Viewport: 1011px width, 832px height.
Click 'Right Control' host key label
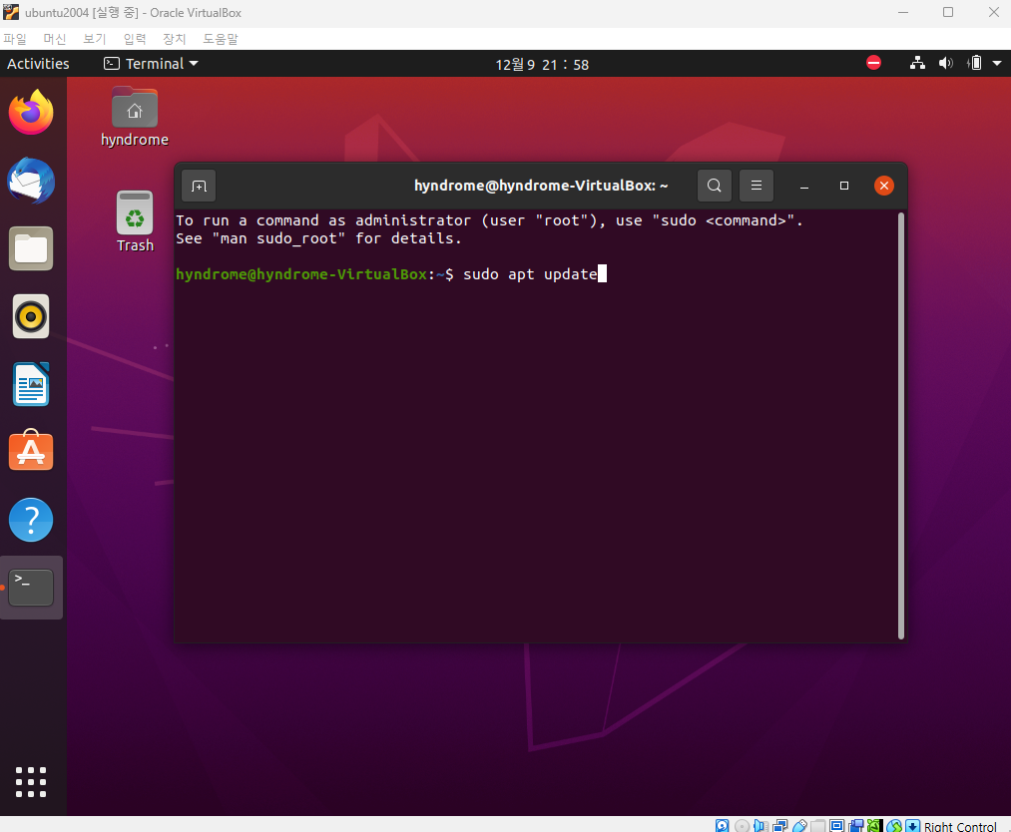(x=960, y=826)
